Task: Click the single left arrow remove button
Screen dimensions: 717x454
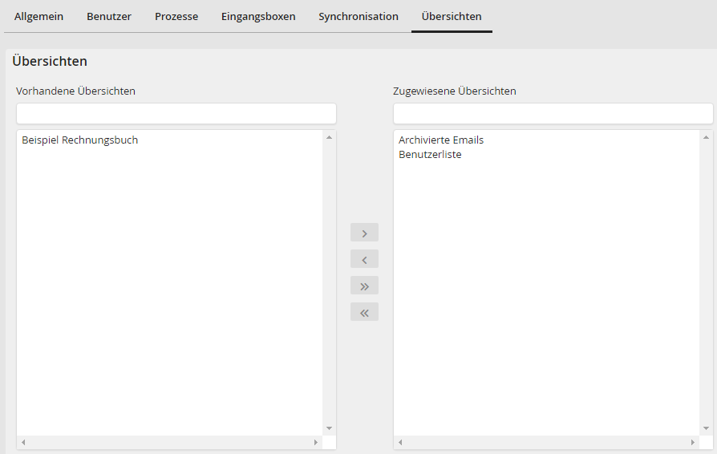Action: tap(364, 259)
